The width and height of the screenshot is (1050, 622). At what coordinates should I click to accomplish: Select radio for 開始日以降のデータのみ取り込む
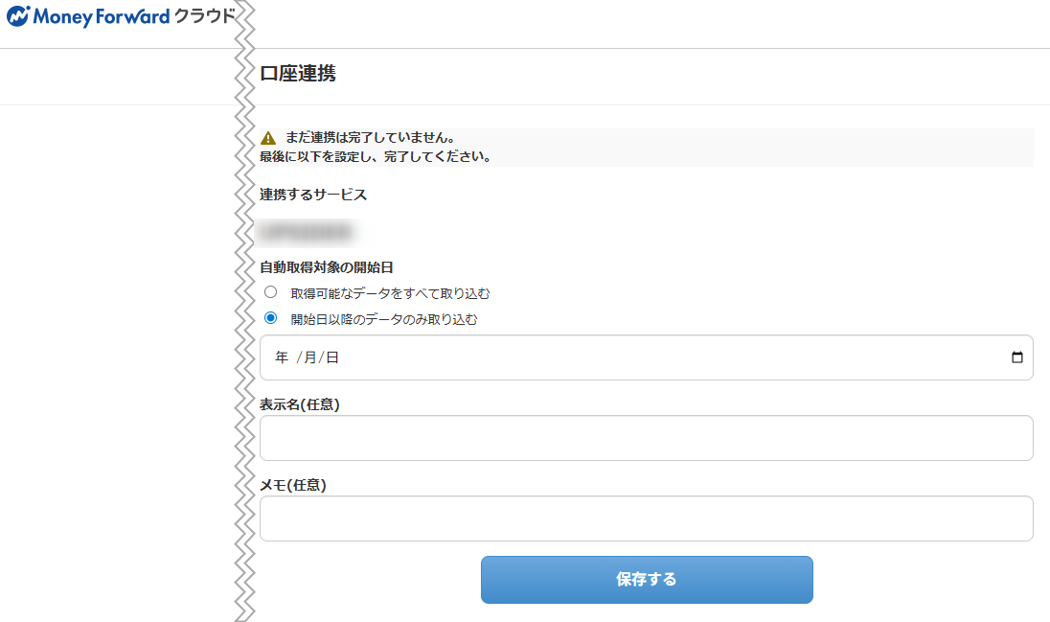271,318
